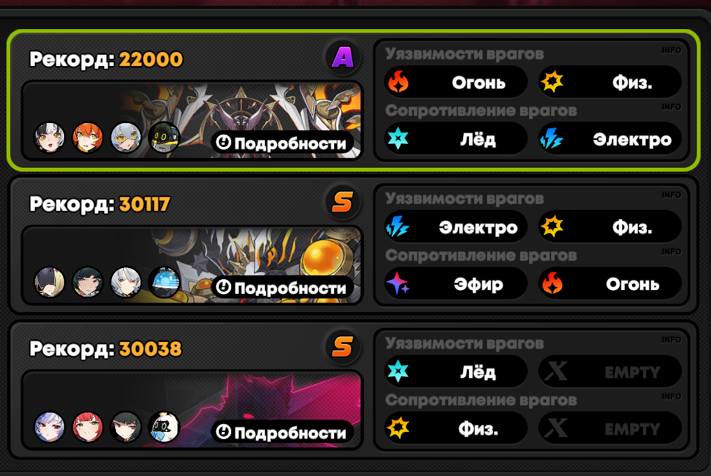The height and width of the screenshot is (476, 711).
Task: Select the Физ. resistance in third card
Action: 456,429
